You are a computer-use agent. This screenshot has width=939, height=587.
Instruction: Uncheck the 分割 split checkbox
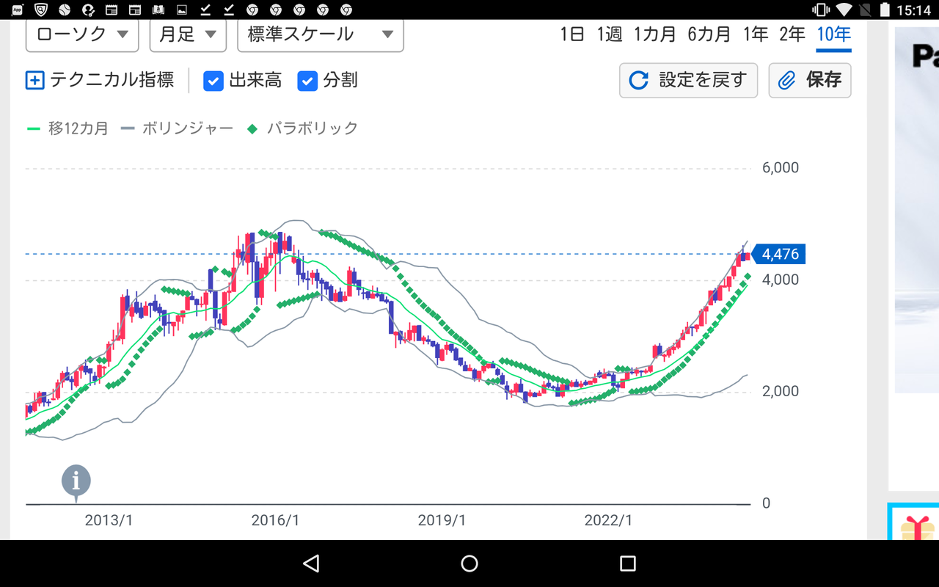[x=307, y=81]
